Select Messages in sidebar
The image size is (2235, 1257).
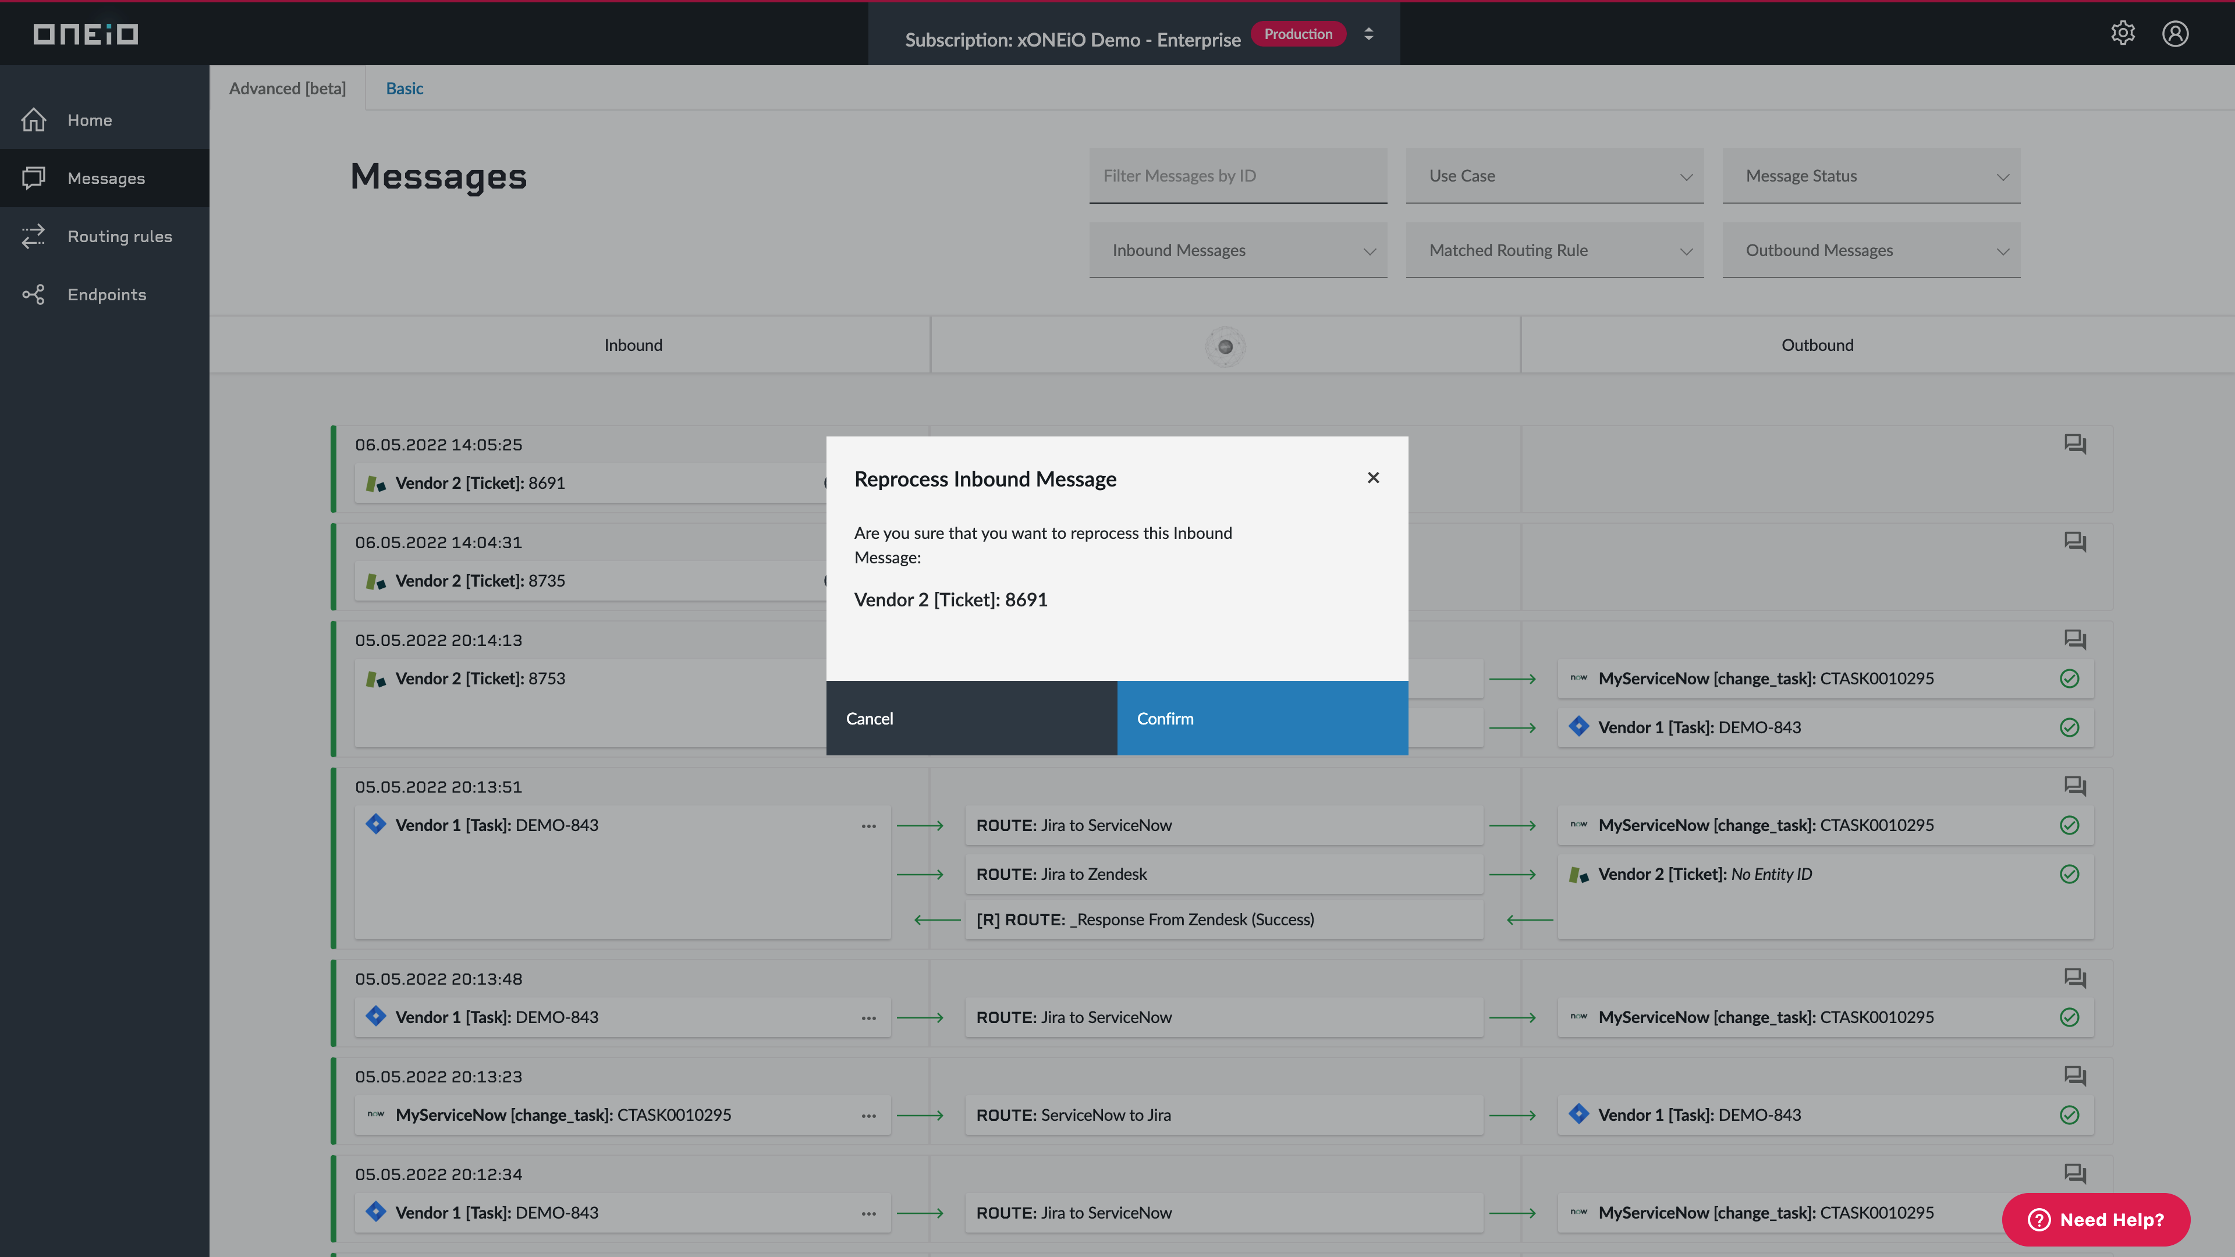(104, 178)
